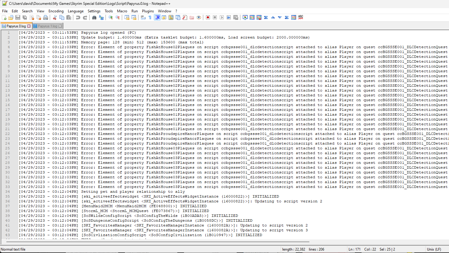Go to previous difference up arrow
The height and width of the screenshot is (253, 449).
pyautogui.click(x=273, y=17)
